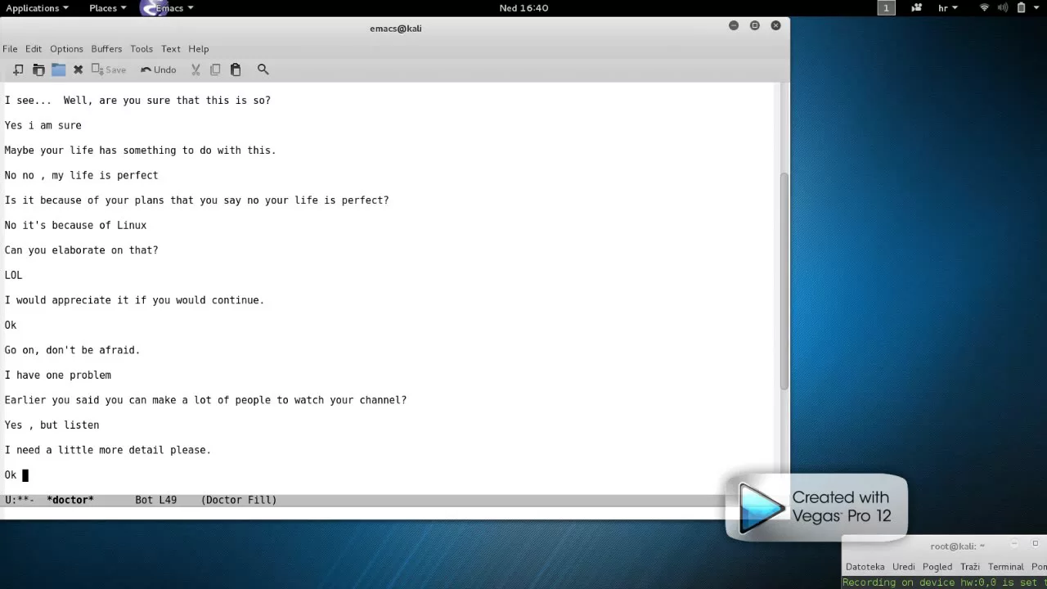
Task: Open the Emacs Help menu
Action: (x=199, y=49)
